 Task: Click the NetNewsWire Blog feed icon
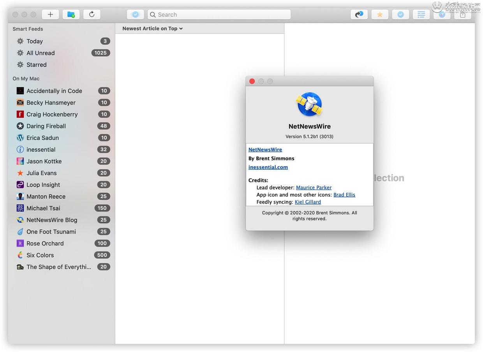click(x=20, y=220)
